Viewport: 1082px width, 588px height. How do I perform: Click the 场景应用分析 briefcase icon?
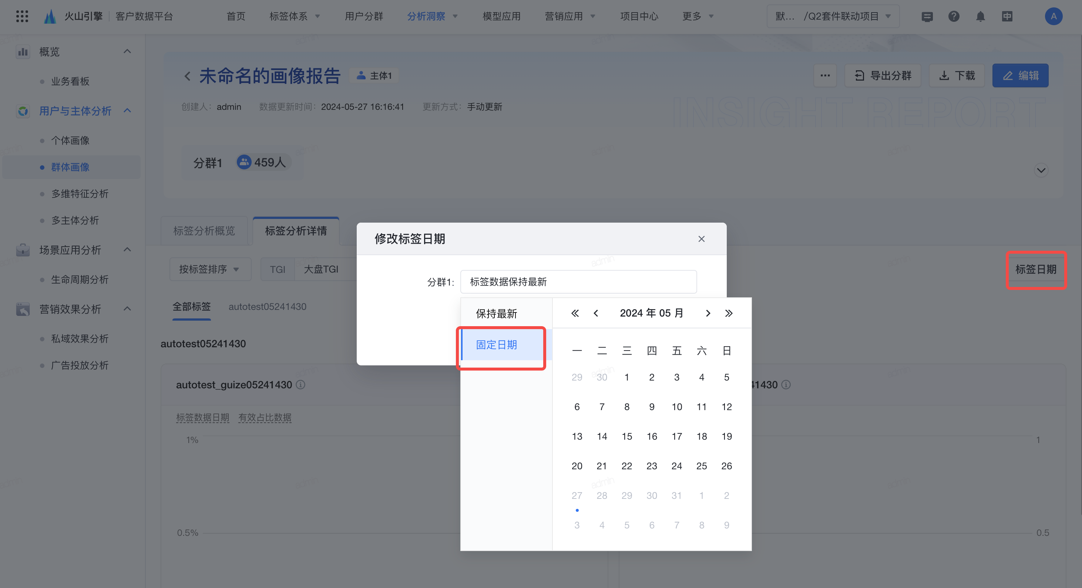point(23,250)
